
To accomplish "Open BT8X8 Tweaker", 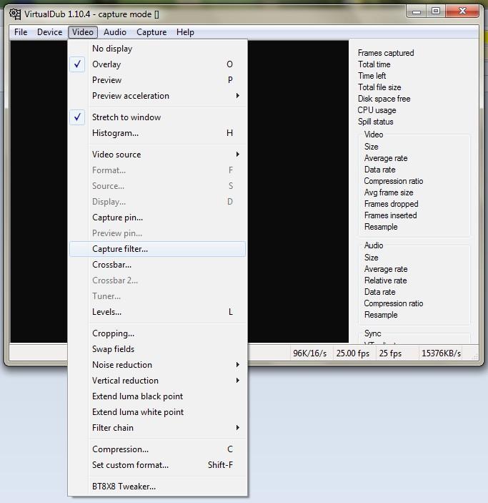I will click(157, 487).
